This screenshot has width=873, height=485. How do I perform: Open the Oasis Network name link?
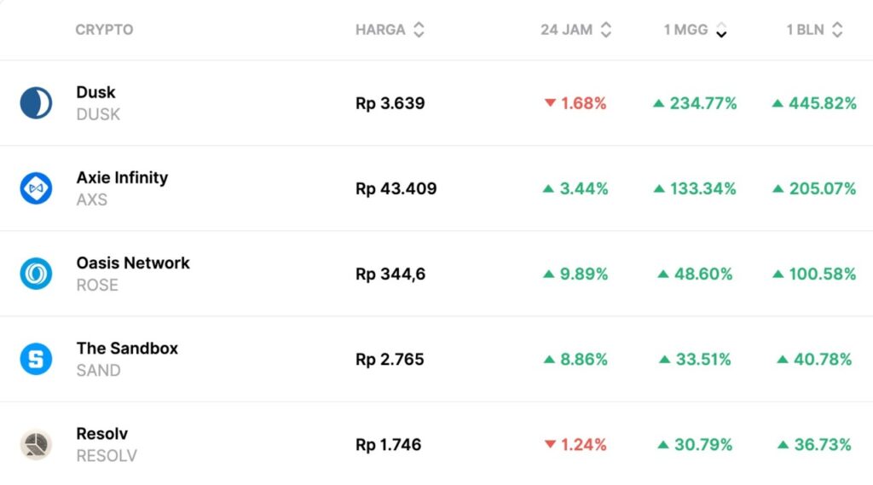pos(133,263)
